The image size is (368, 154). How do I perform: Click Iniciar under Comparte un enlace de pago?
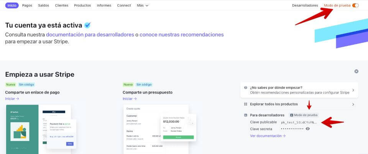tap(12, 99)
